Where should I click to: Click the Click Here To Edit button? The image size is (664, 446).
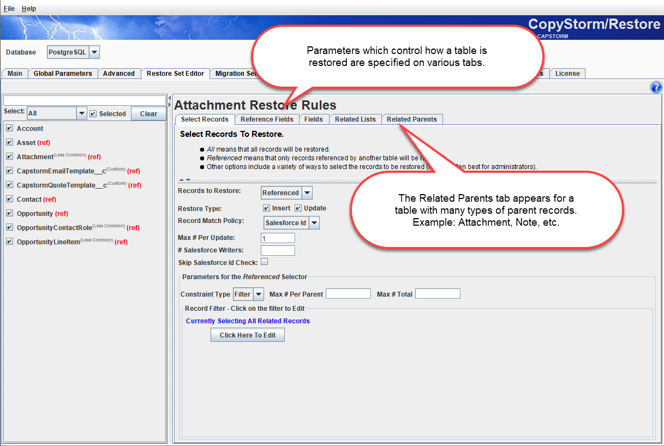point(248,335)
